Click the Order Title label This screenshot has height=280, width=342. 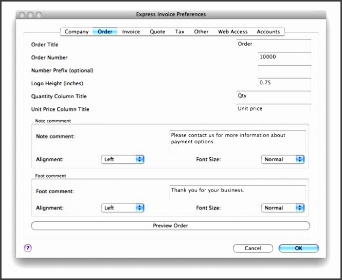coord(45,45)
